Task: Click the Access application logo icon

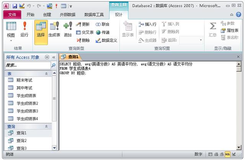Action: (x=6, y=6)
